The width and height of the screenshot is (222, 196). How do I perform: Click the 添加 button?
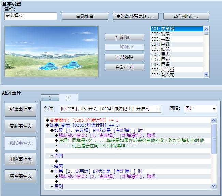pos(124,37)
